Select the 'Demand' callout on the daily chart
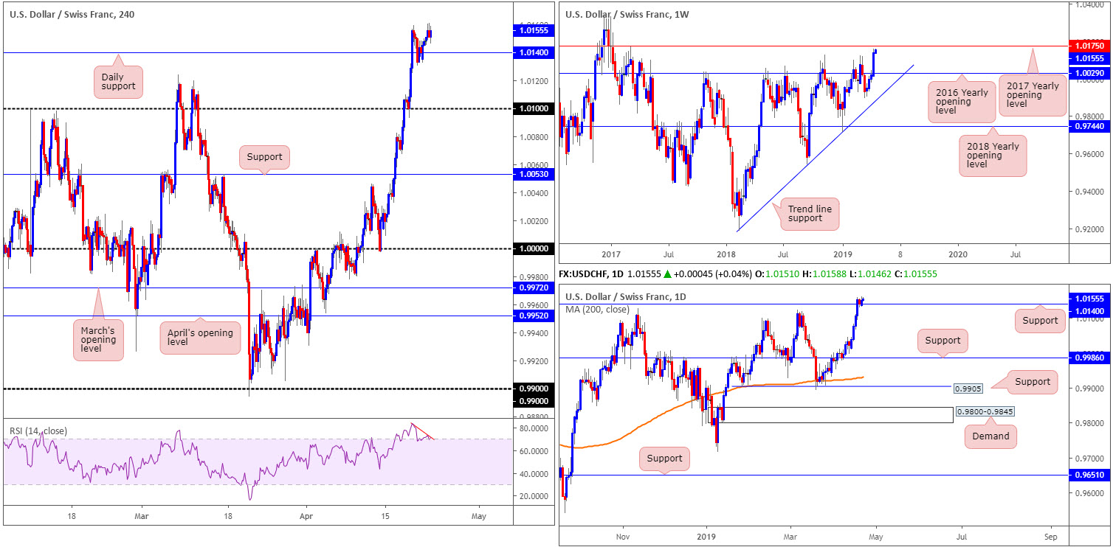The width and height of the screenshot is (1113, 547). [x=990, y=436]
